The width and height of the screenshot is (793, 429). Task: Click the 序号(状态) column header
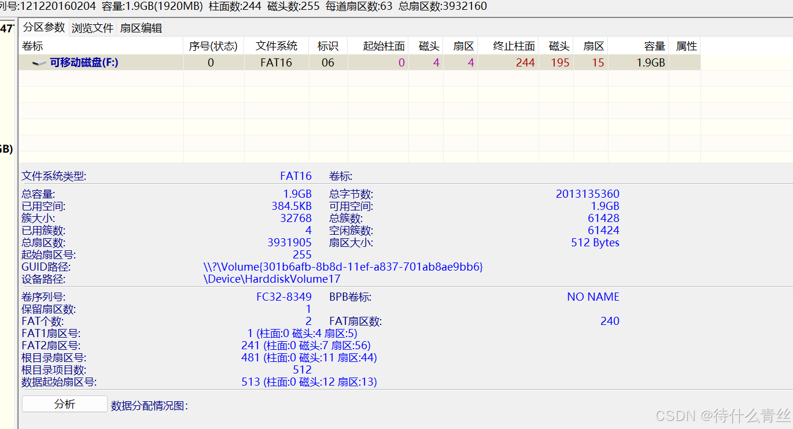[x=213, y=46]
